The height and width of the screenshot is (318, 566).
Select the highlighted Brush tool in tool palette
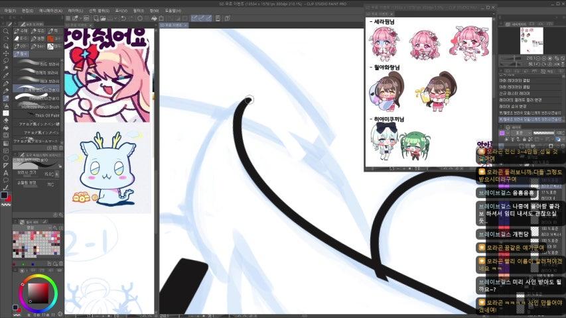coord(6,98)
